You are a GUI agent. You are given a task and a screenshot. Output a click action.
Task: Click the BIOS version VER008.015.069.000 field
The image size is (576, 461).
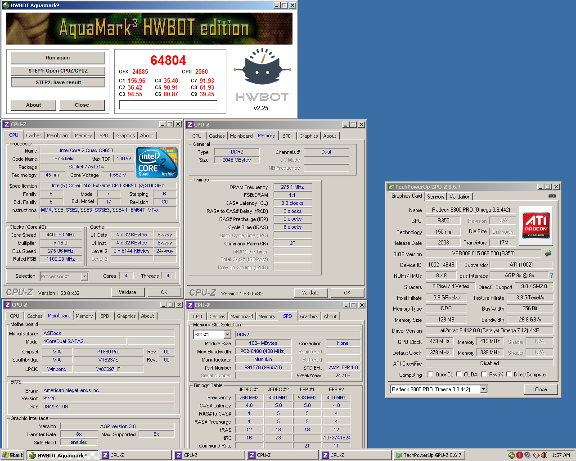483,253
